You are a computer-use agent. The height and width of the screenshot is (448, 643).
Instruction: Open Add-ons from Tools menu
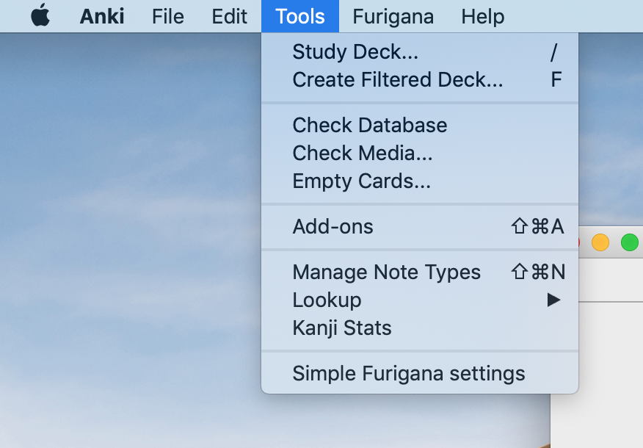420,226
